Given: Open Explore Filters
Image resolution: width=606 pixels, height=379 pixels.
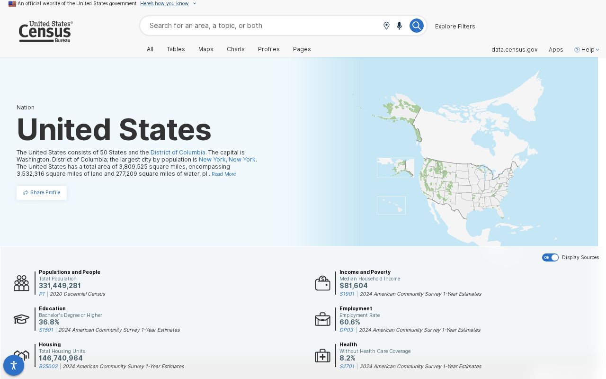Looking at the screenshot, I should [455, 27].
